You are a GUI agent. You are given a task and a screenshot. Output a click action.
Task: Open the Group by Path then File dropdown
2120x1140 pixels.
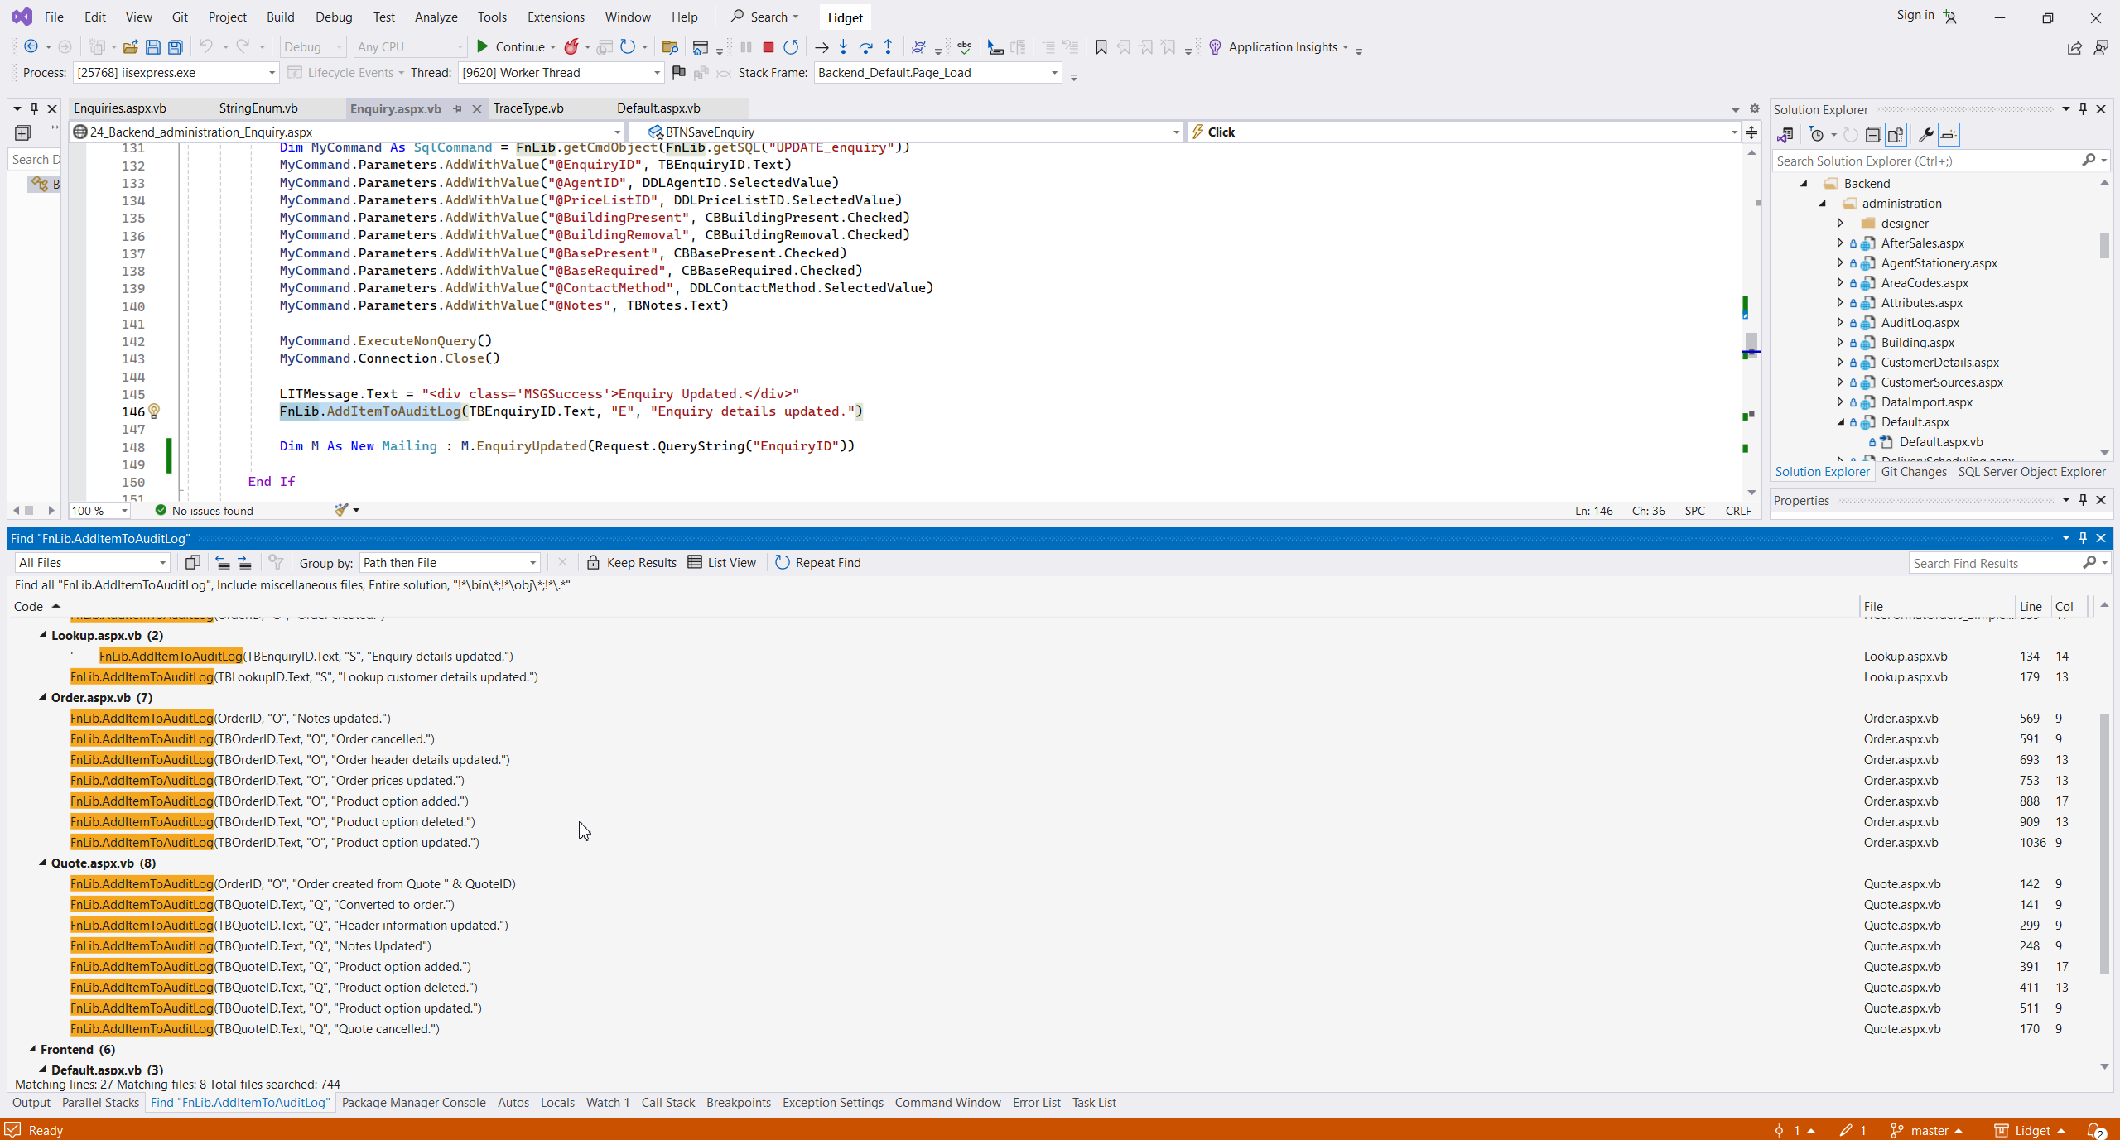[x=450, y=563]
